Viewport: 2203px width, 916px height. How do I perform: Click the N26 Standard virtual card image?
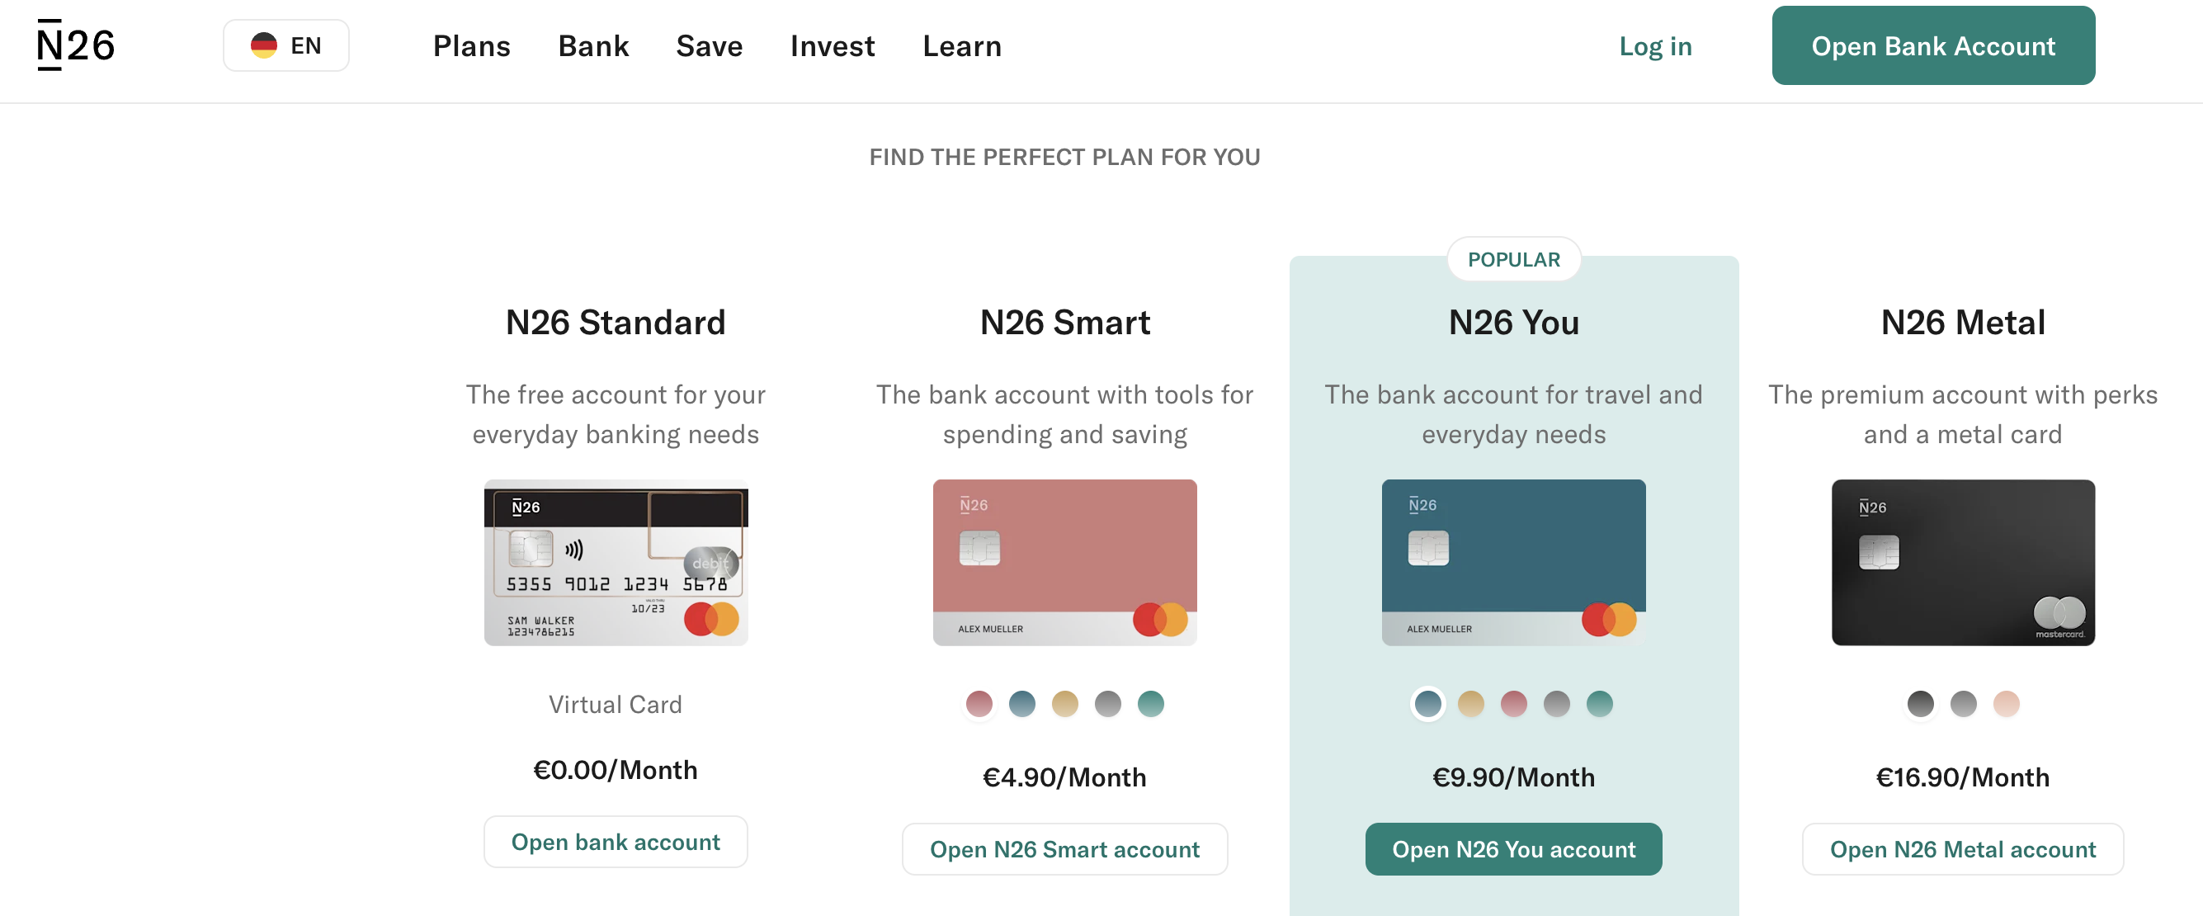coord(616,563)
